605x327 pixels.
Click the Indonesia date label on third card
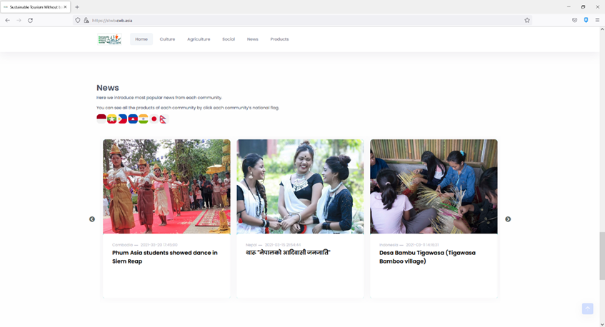pos(409,245)
